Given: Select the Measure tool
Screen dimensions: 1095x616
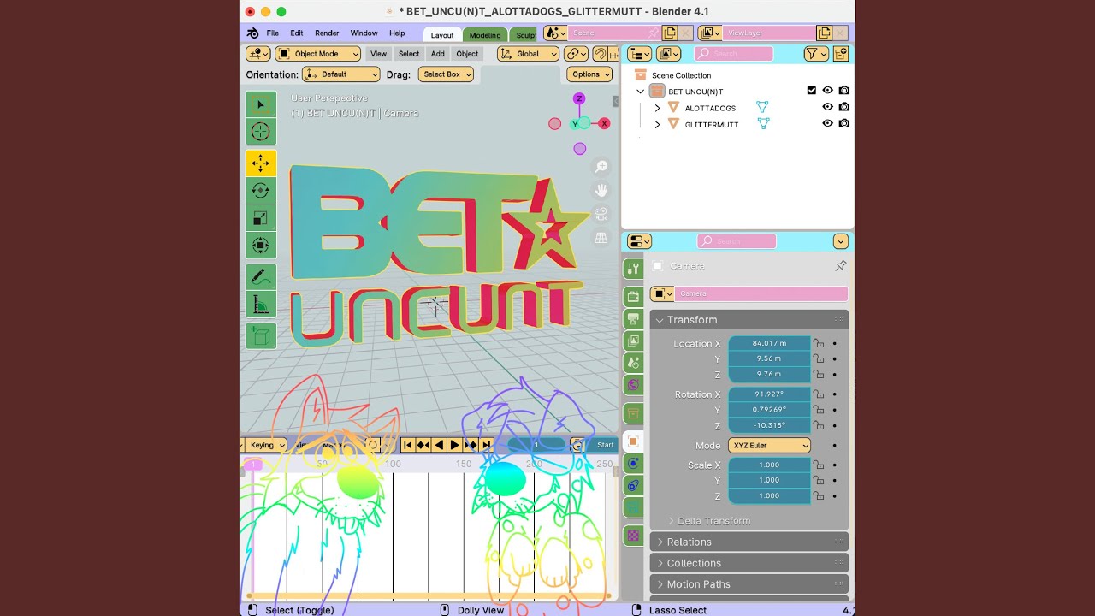Looking at the screenshot, I should pos(261,305).
